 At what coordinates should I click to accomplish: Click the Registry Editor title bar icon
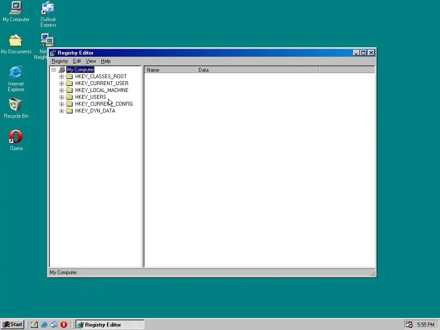click(x=53, y=53)
